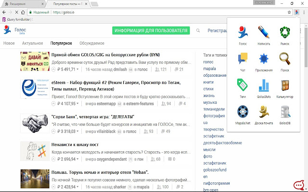Open new browser tab button

[x=94, y=4]
